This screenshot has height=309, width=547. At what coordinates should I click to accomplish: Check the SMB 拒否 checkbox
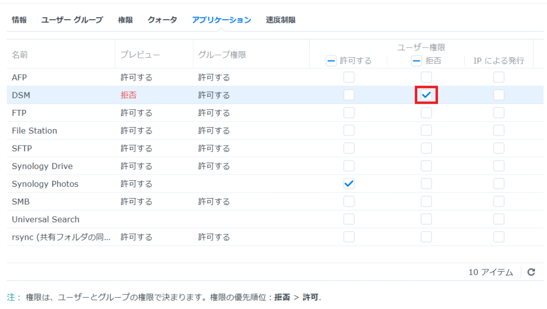[426, 201]
